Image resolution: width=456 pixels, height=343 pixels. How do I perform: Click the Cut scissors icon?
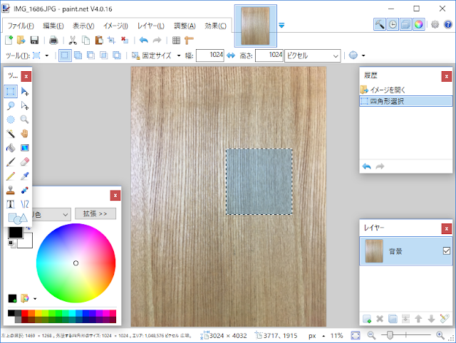point(73,40)
